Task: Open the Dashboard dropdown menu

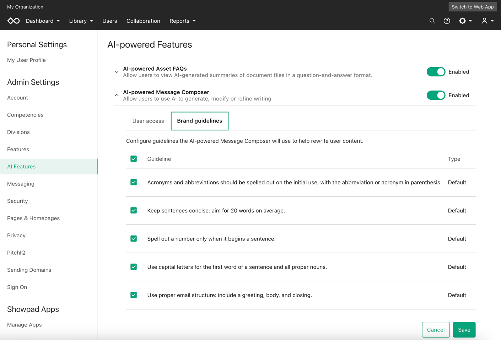Action: point(43,21)
